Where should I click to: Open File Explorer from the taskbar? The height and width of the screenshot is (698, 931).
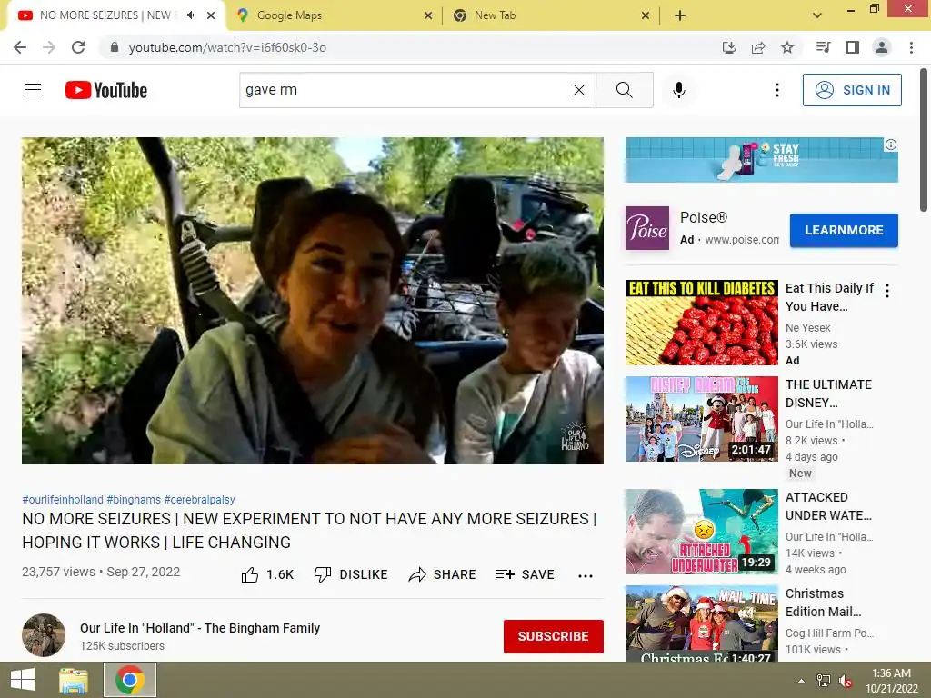coord(74,680)
